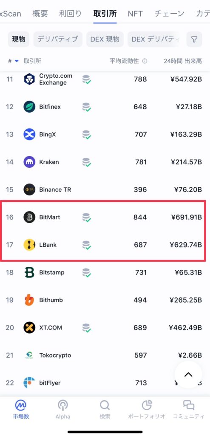Select the デリバティブ filter chip
This screenshot has width=210, height=437.
click(58, 39)
